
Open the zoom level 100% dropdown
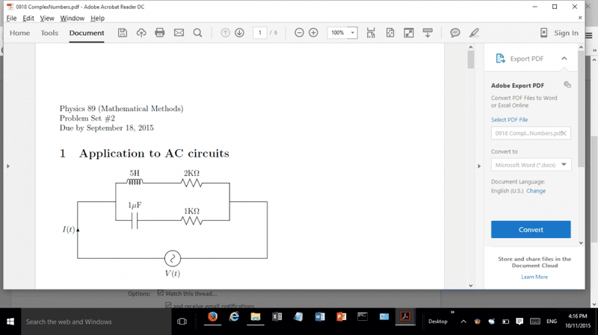pyautogui.click(x=352, y=33)
